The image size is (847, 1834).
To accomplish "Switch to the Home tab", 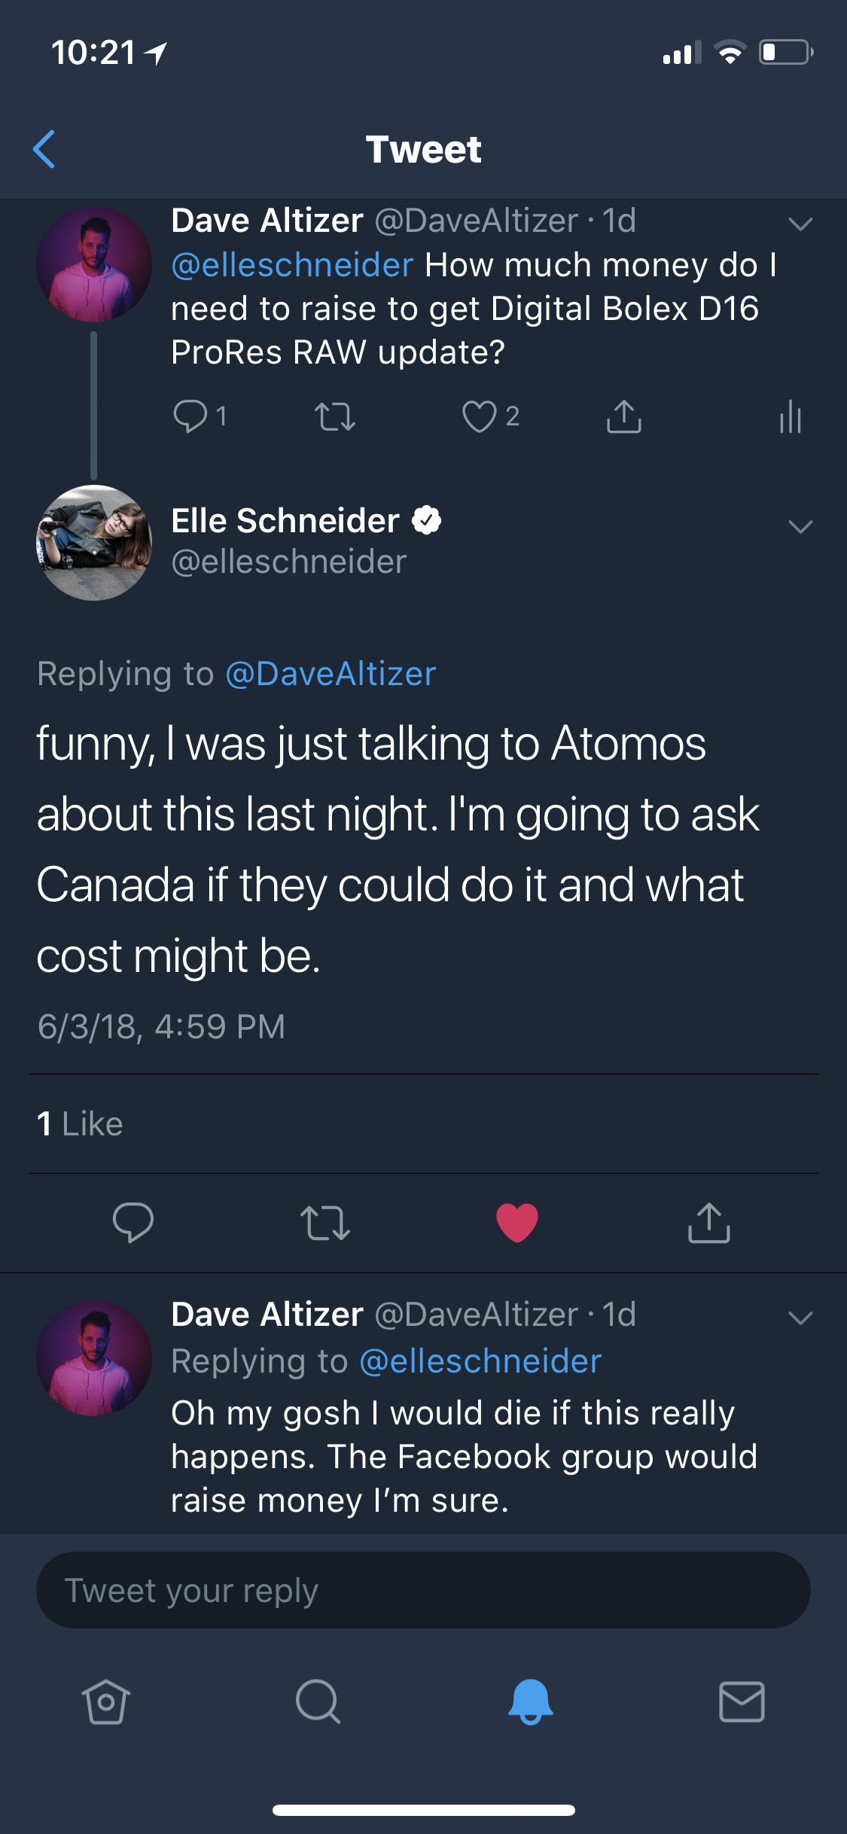I will pos(105,1701).
